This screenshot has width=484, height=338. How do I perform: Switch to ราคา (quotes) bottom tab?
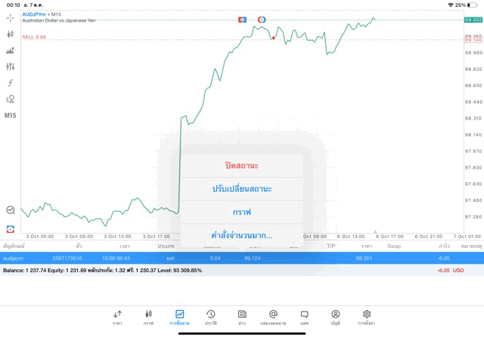[x=117, y=317]
